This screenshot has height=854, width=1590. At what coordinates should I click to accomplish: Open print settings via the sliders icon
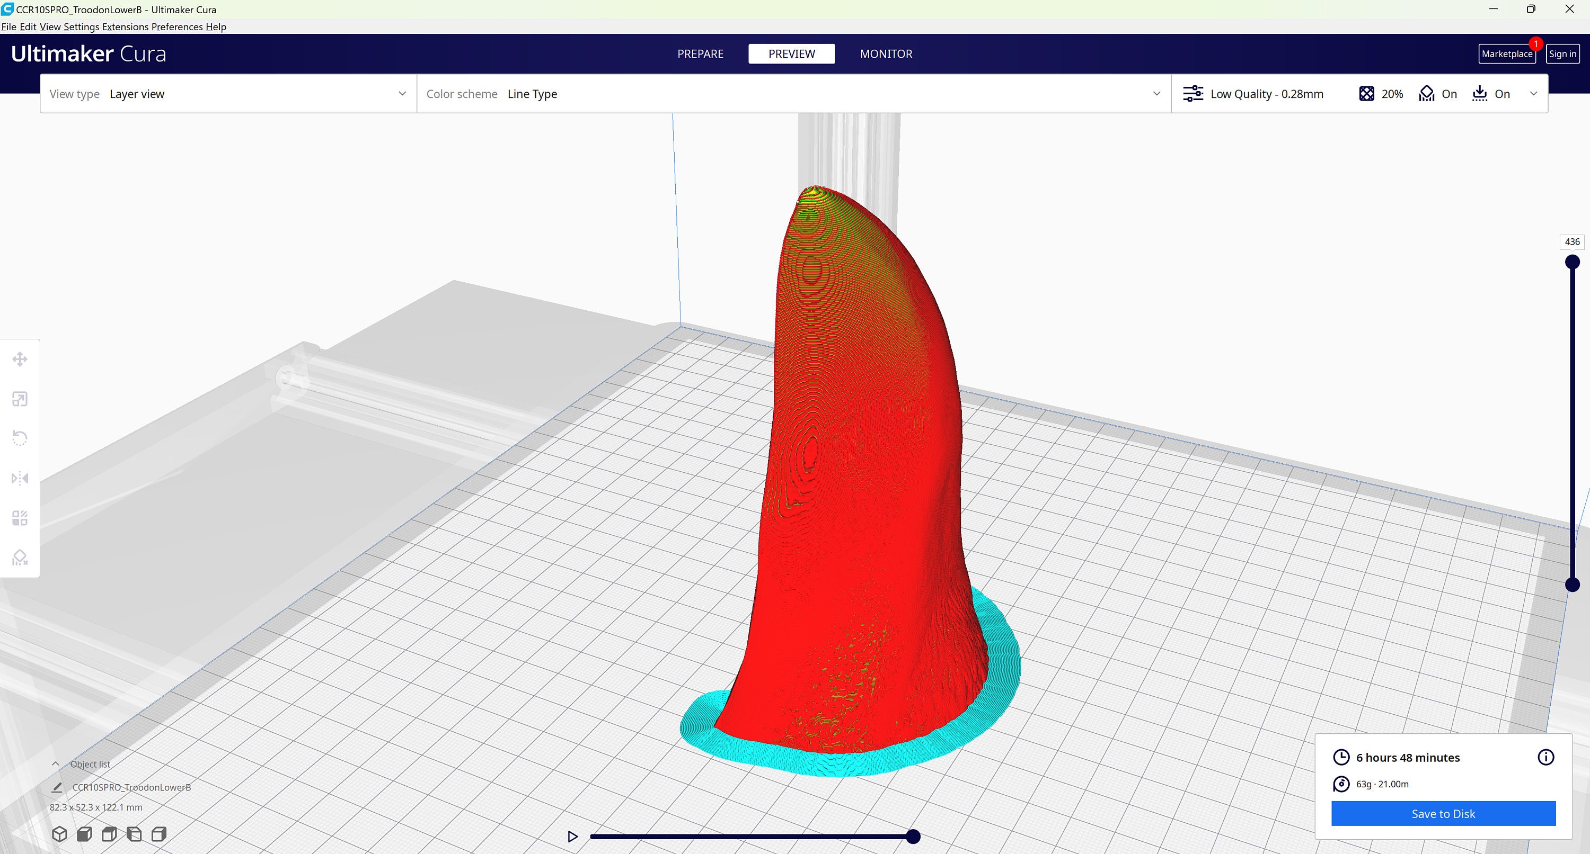[x=1192, y=93]
